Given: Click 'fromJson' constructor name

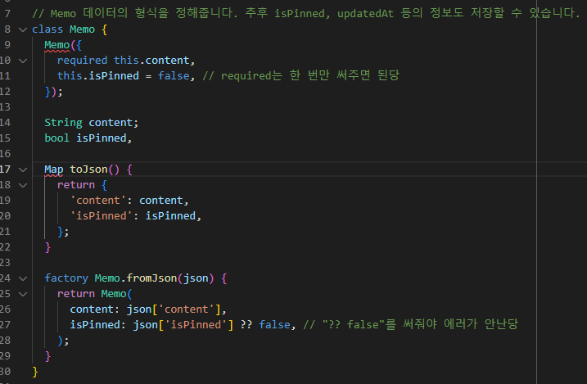Looking at the screenshot, I should tap(151, 278).
